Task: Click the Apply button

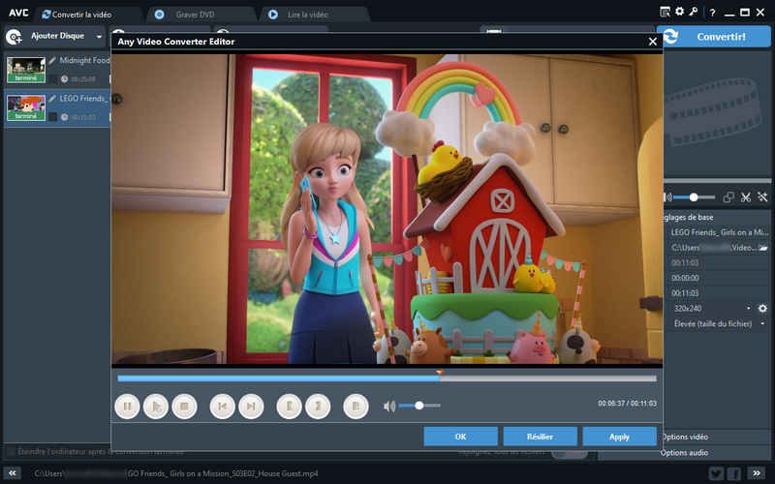Action: 620,437
